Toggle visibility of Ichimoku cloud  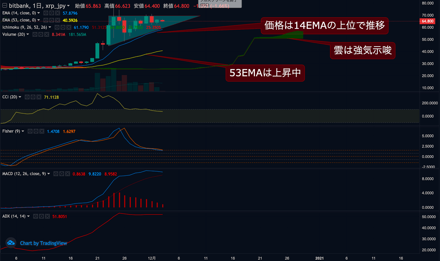pos(57,27)
